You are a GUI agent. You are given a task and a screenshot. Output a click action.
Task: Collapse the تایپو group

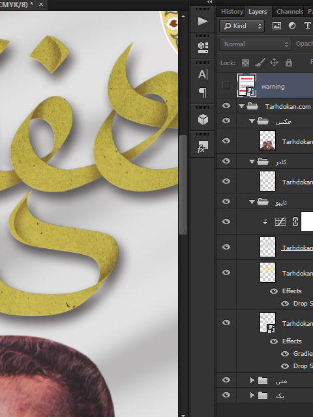pos(252,202)
